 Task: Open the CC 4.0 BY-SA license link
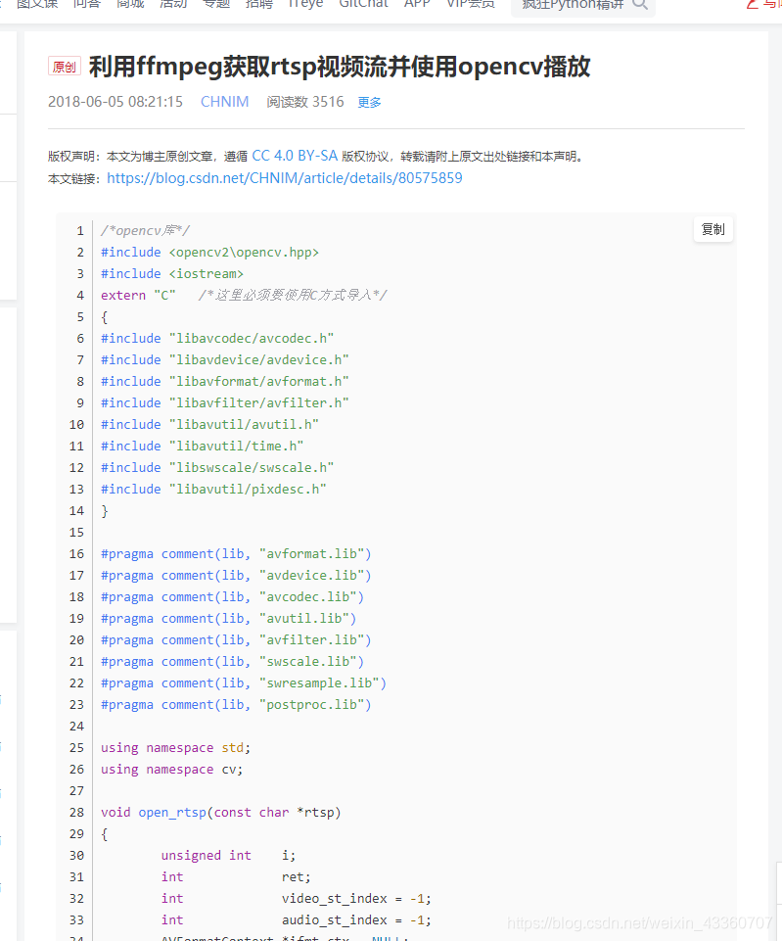coord(295,156)
